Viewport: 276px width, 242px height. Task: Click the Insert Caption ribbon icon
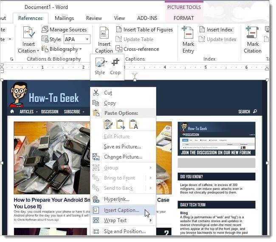point(104,33)
